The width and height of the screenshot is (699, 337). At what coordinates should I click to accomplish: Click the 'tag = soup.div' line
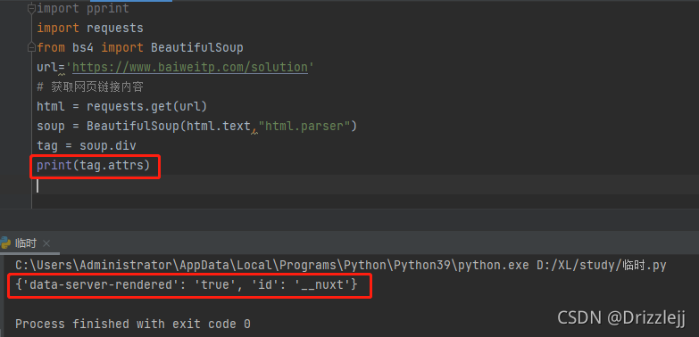point(87,145)
